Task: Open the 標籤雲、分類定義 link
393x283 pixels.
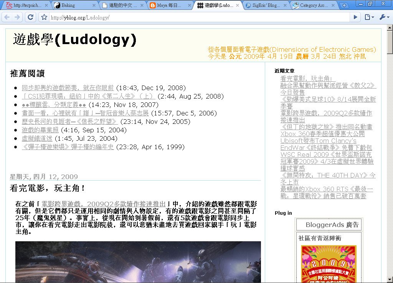Action: [54, 105]
